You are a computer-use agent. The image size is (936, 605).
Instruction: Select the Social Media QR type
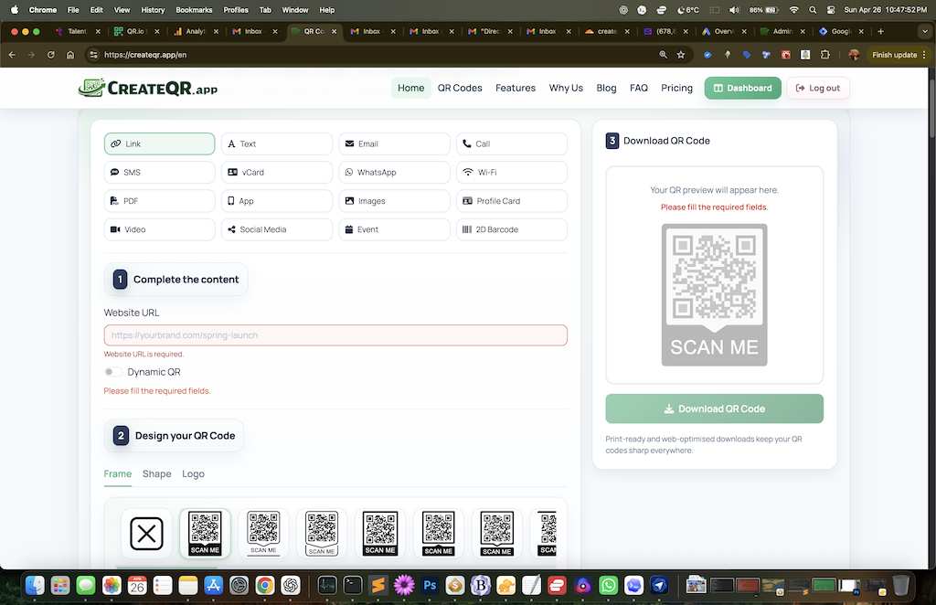click(277, 229)
